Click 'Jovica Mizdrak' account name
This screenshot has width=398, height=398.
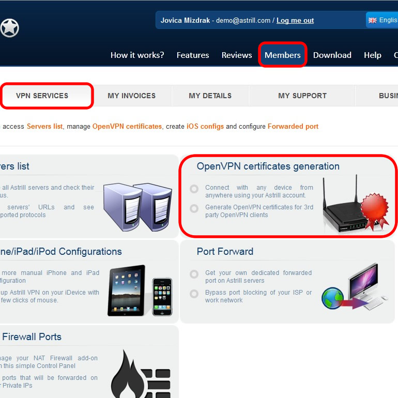185,20
